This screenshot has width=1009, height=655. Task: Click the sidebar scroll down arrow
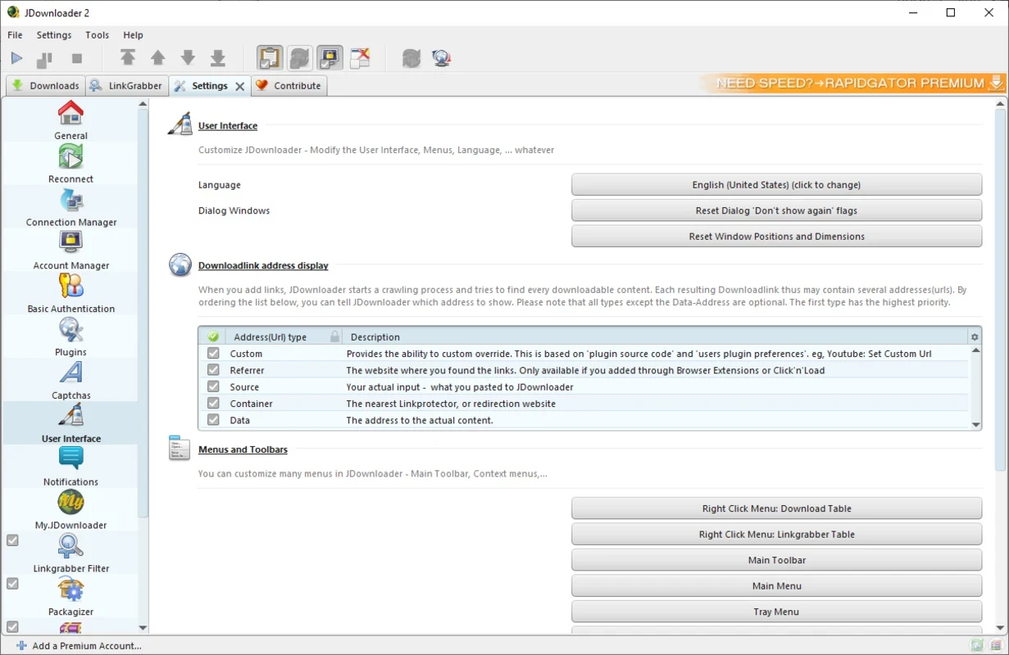[143, 628]
